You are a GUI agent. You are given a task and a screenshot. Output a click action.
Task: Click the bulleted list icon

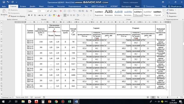pyautogui.click(x=65, y=11)
